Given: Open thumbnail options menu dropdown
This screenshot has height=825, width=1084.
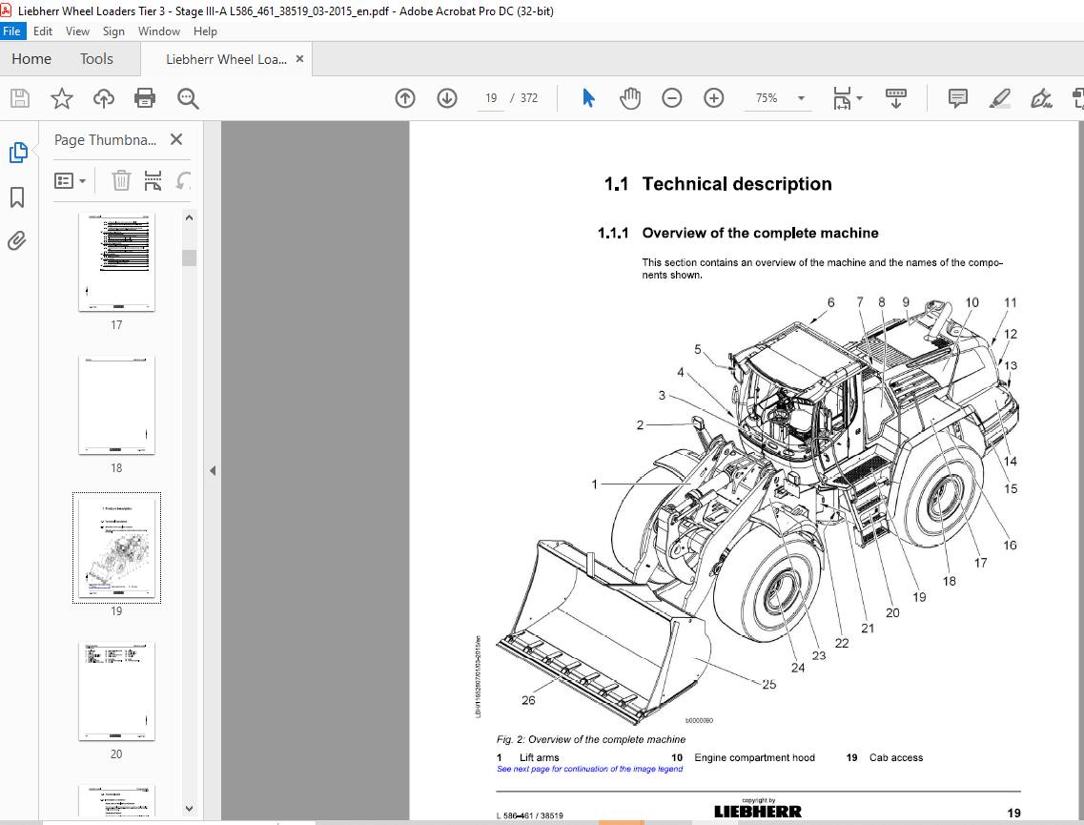Looking at the screenshot, I should pyautogui.click(x=70, y=181).
